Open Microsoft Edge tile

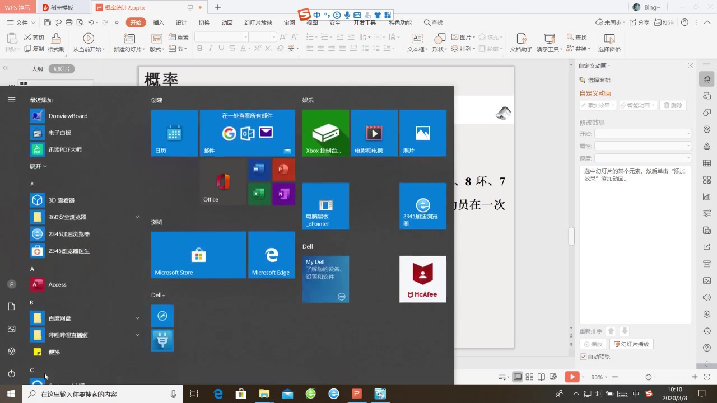[272, 255]
